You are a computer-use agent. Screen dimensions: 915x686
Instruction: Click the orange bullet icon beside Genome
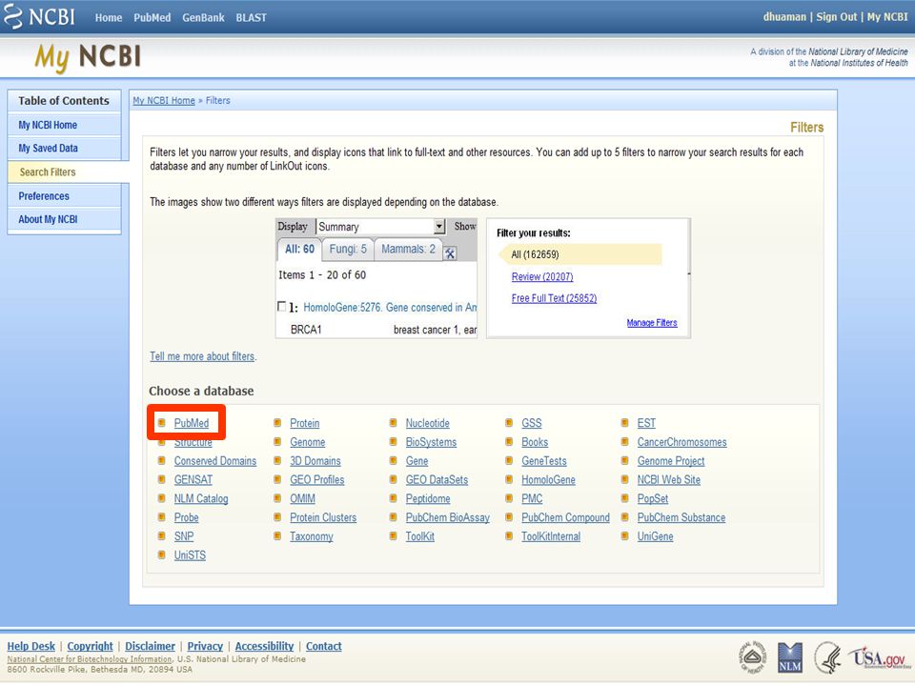click(x=277, y=441)
